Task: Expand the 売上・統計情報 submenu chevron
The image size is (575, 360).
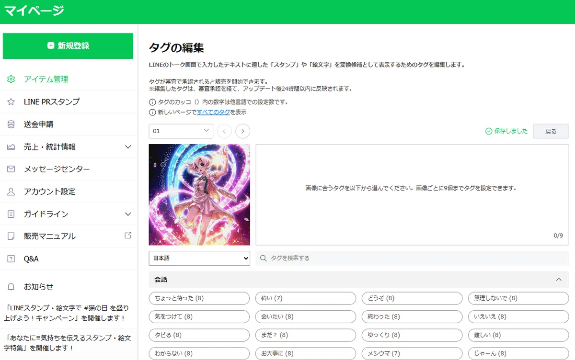Action: [128, 147]
